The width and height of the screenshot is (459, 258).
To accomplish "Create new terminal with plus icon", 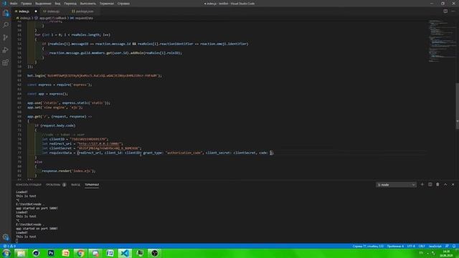I will click(422, 185).
